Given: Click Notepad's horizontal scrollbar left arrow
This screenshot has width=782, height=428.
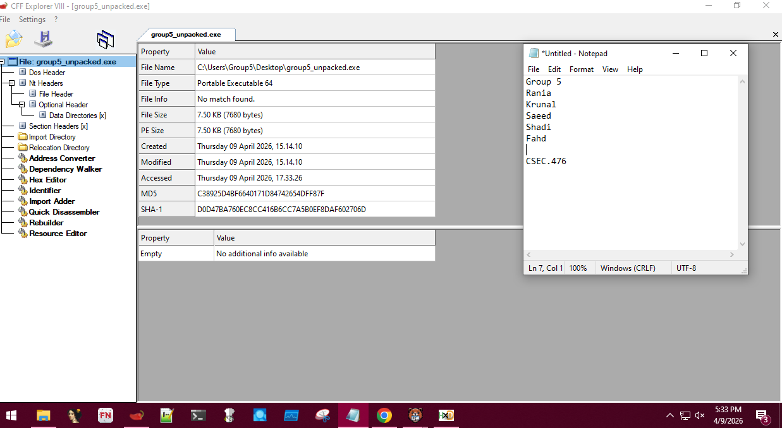Looking at the screenshot, I should 529,255.
